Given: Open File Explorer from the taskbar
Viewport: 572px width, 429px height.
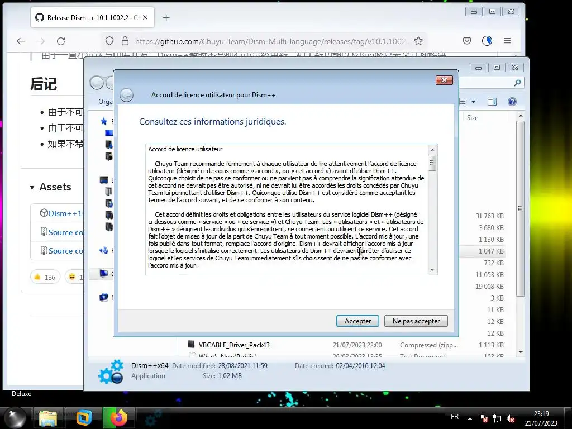Looking at the screenshot, I should [x=48, y=418].
